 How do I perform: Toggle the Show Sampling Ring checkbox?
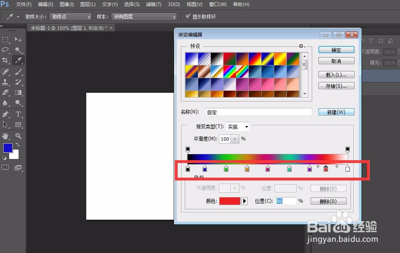pyautogui.click(x=188, y=17)
